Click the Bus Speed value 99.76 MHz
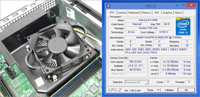Screen dimensions: 200x97 [135, 70]
